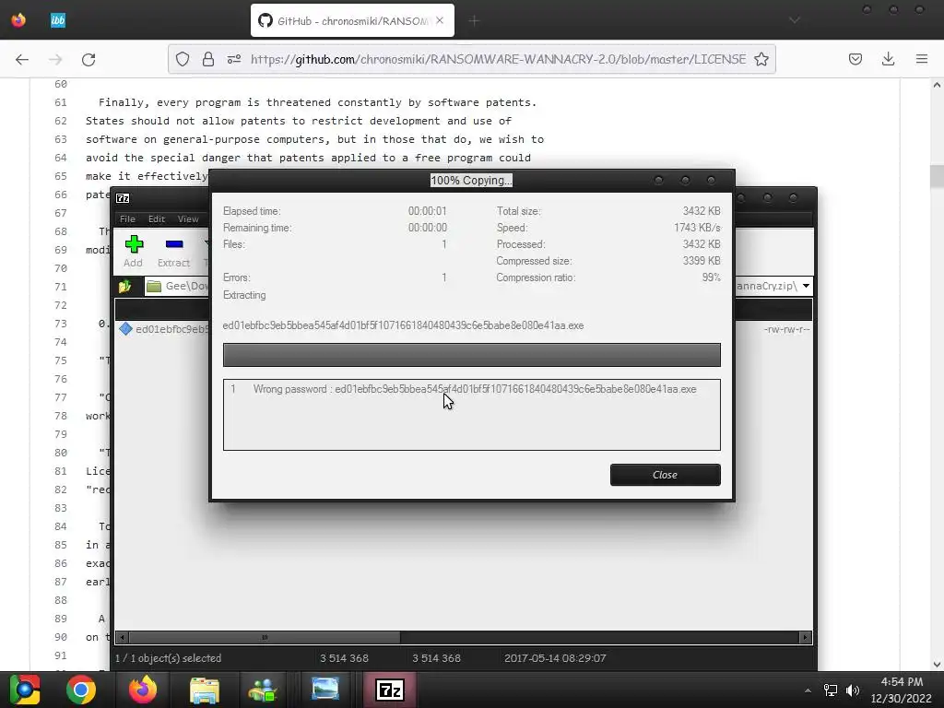Viewport: 944px width, 708px height.
Task: Open the File menu in 7-Zip
Action: (127, 219)
